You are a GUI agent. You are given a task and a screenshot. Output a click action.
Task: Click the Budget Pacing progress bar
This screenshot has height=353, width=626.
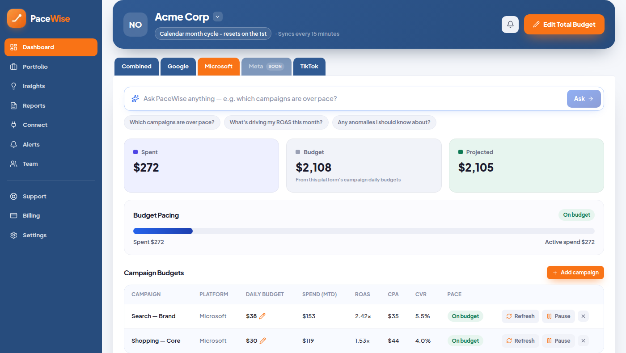364,231
